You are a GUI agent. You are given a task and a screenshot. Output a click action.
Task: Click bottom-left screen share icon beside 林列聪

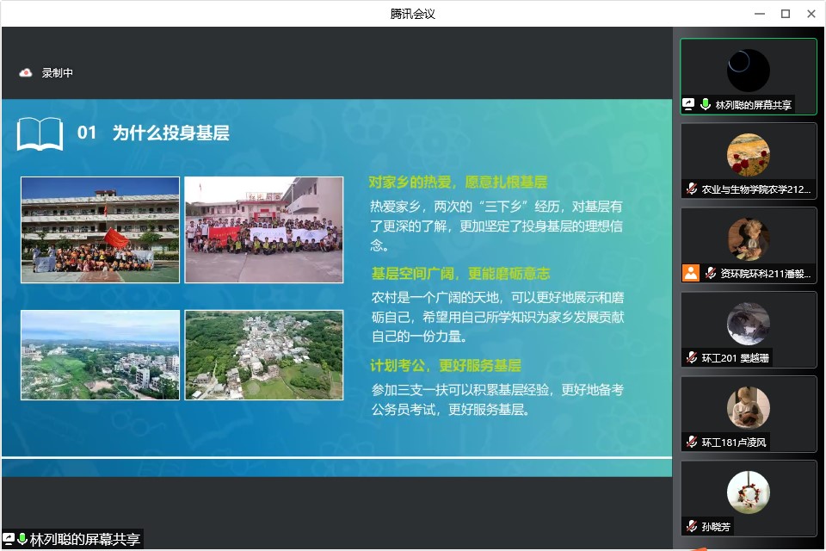tap(9, 540)
